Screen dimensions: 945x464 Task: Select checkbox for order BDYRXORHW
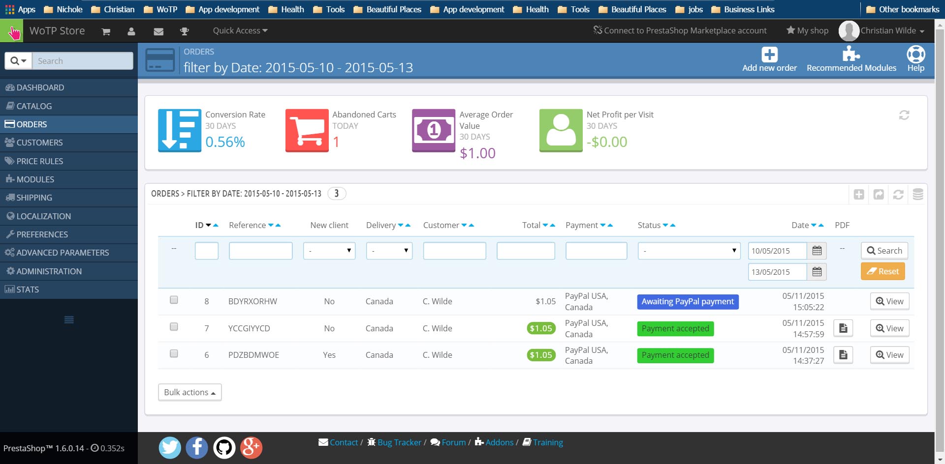pos(174,300)
